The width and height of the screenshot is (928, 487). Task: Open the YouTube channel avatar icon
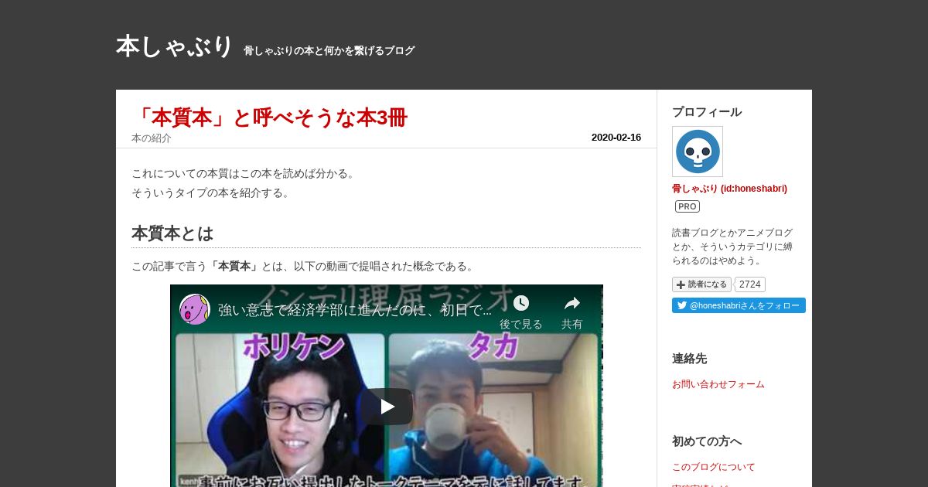(194, 309)
